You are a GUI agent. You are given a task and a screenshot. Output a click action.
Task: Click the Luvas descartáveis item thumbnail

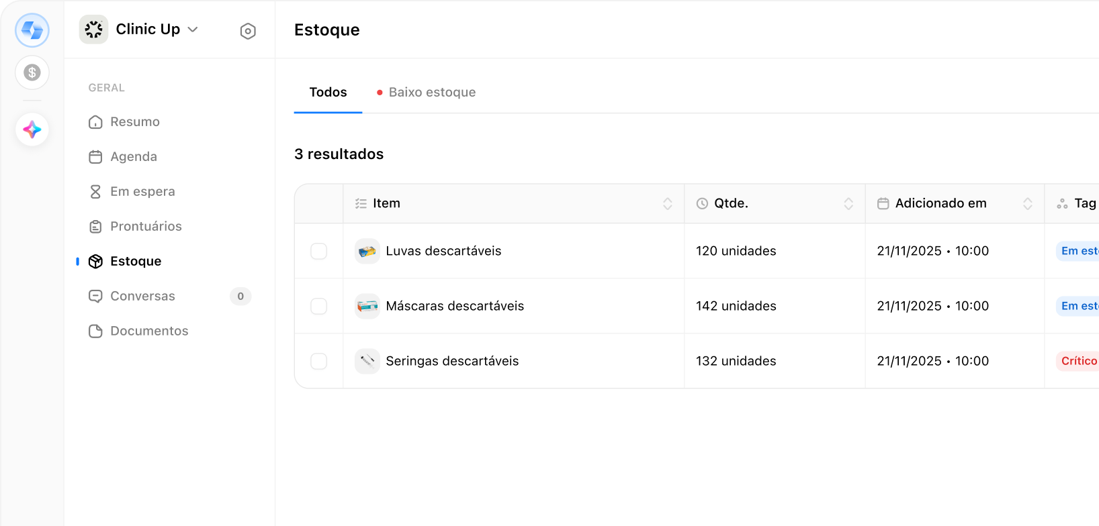tap(367, 252)
